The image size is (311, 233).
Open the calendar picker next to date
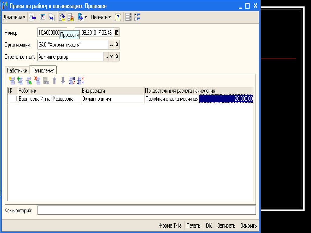pyautogui.click(x=117, y=33)
